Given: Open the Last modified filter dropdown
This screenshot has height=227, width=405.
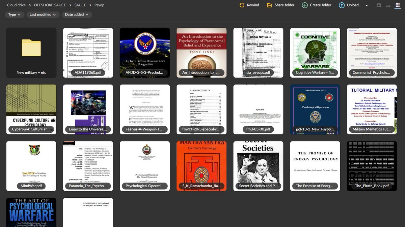Looking at the screenshot, I should 43,14.
